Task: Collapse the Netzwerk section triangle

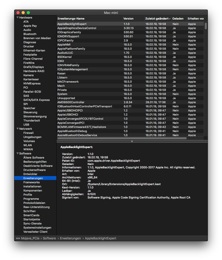Action: [17, 129]
